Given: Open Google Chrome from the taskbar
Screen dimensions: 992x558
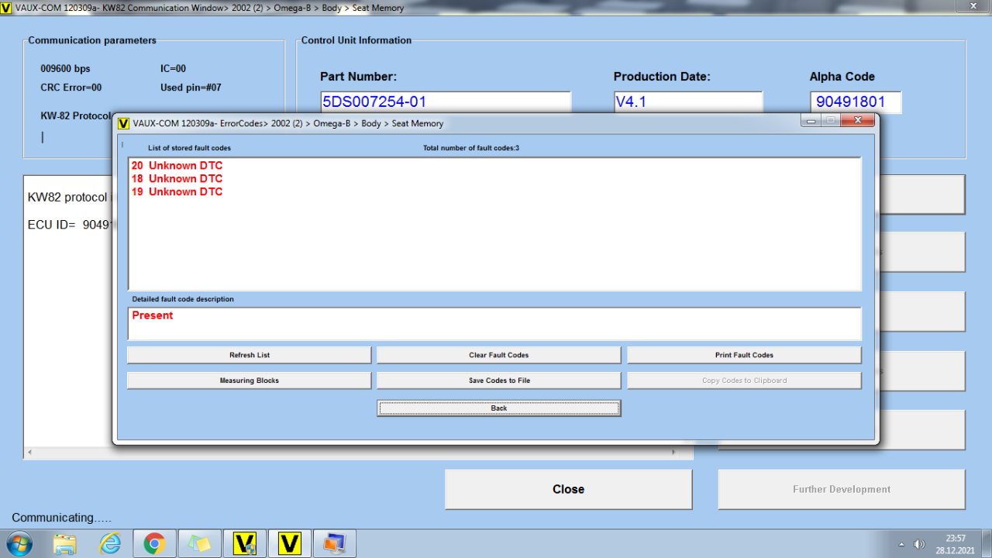Looking at the screenshot, I should point(154,544).
